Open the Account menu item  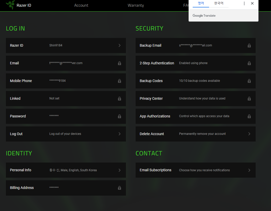[81, 5]
